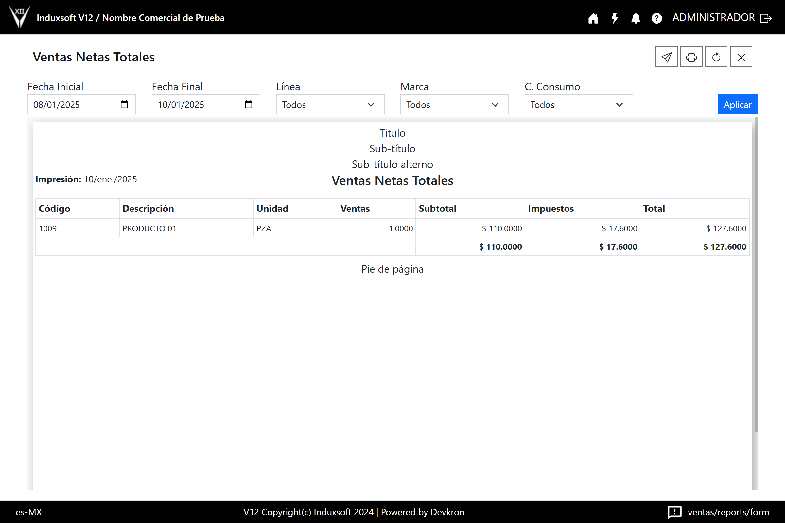Print the Ventas Netas Totales report
The image size is (785, 523).
tap(691, 57)
